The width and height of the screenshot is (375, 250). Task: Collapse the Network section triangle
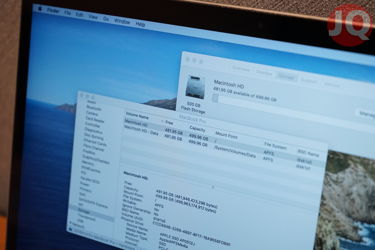point(70,222)
